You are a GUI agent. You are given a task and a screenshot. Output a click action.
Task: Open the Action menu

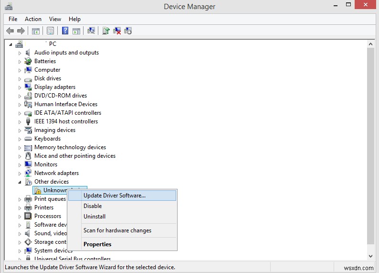click(x=33, y=19)
